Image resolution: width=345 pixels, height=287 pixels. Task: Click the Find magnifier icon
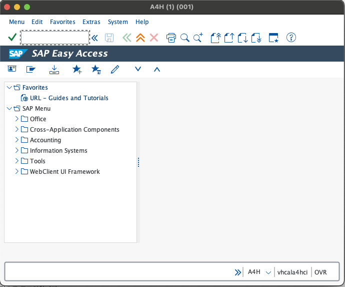tap(185, 38)
